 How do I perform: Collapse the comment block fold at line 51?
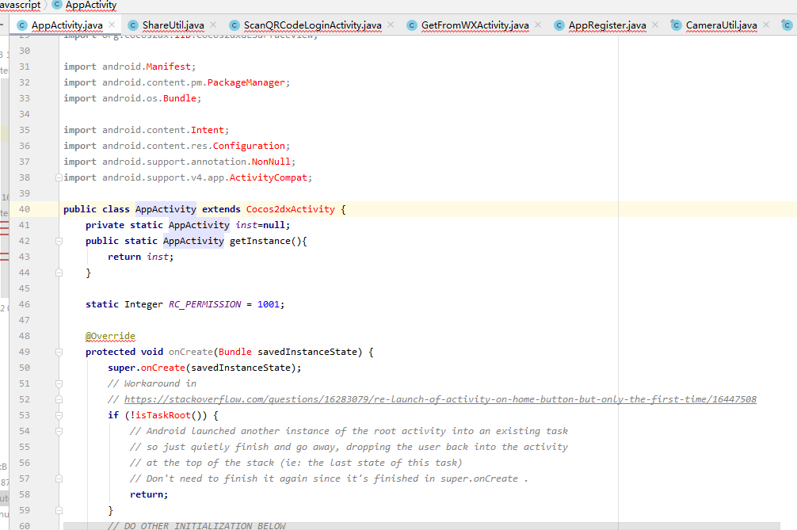(59, 383)
